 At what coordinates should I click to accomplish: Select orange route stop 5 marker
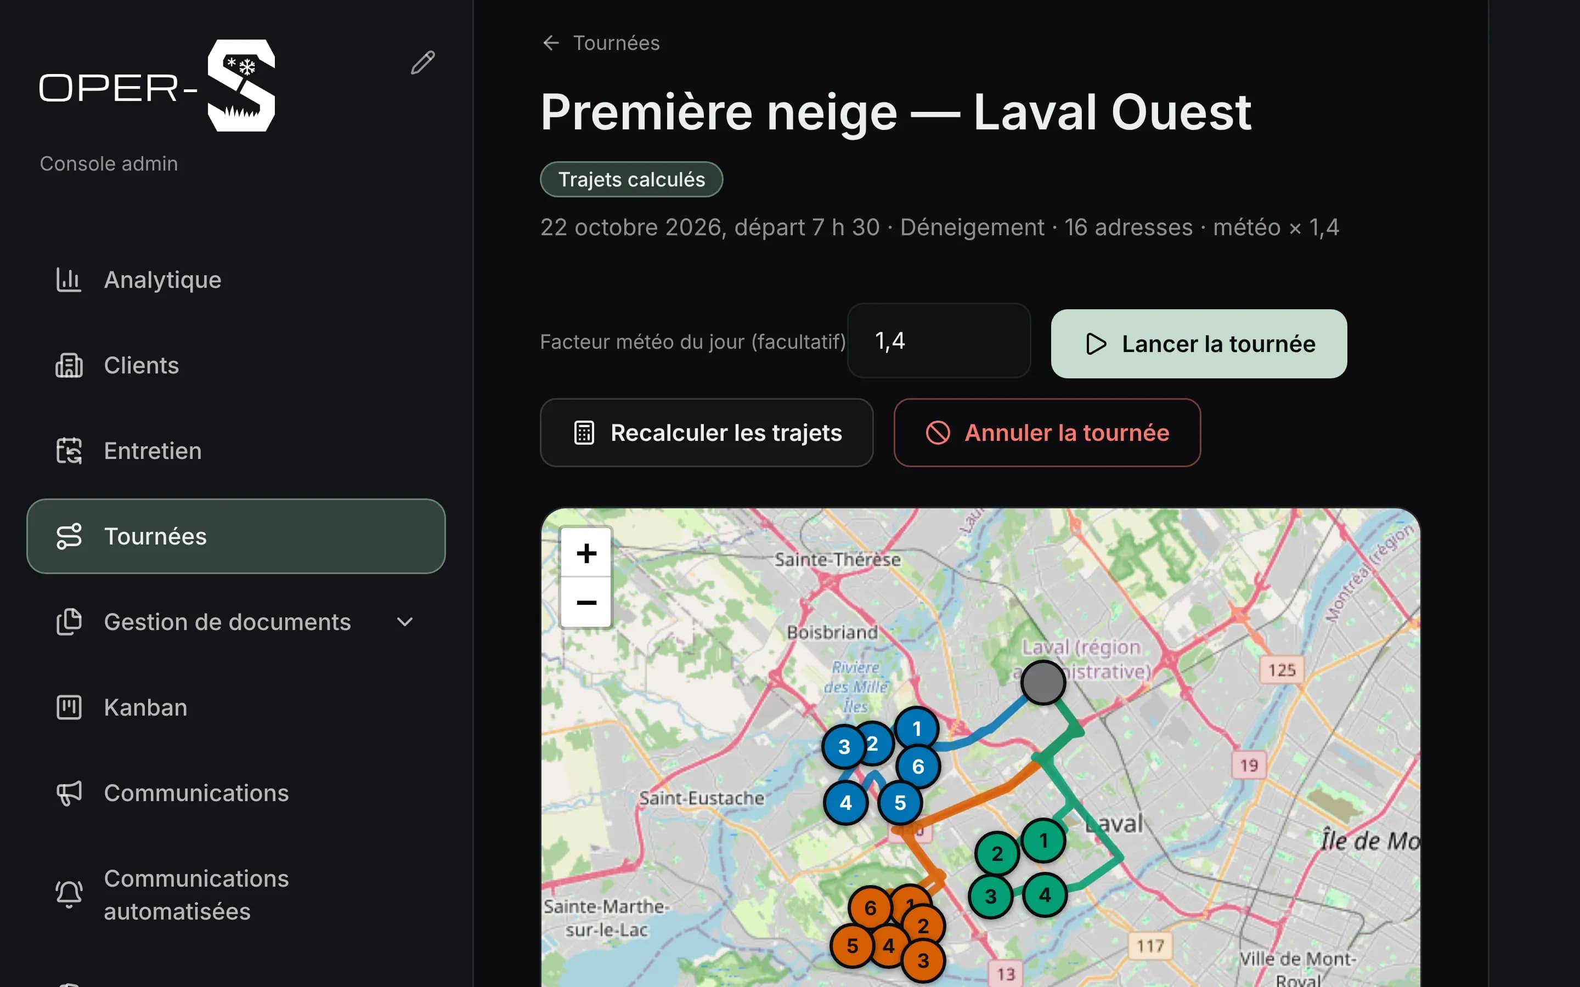851,946
